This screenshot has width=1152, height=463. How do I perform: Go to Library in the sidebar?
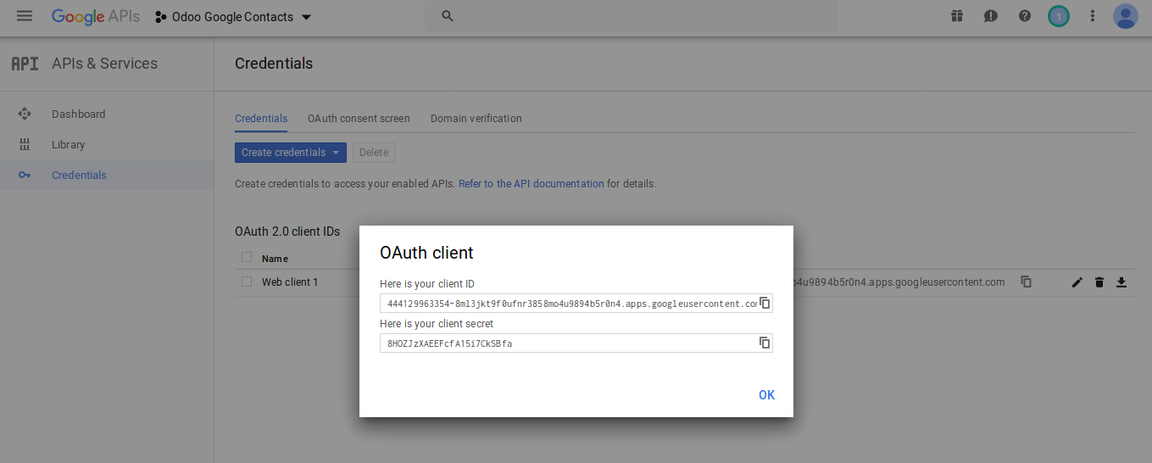(68, 145)
